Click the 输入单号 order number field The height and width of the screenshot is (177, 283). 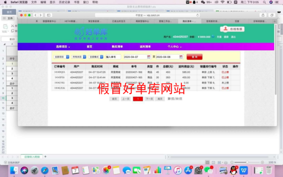pos(113,57)
